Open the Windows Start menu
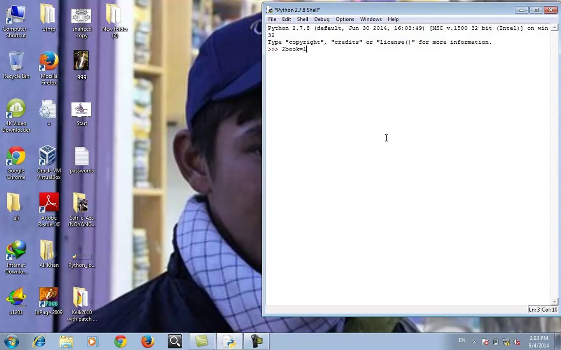 12,342
